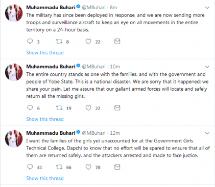The height and width of the screenshot is (187, 215).
Task: Open Muhammadu Buhari avatar on 12m tweet
Action: (x=14, y=138)
